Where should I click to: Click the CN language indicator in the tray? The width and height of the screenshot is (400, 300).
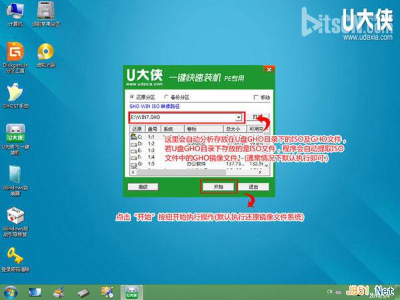pos(329,291)
